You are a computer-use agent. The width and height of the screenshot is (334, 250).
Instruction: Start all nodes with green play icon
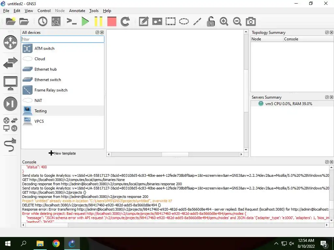pyautogui.click(x=85, y=21)
